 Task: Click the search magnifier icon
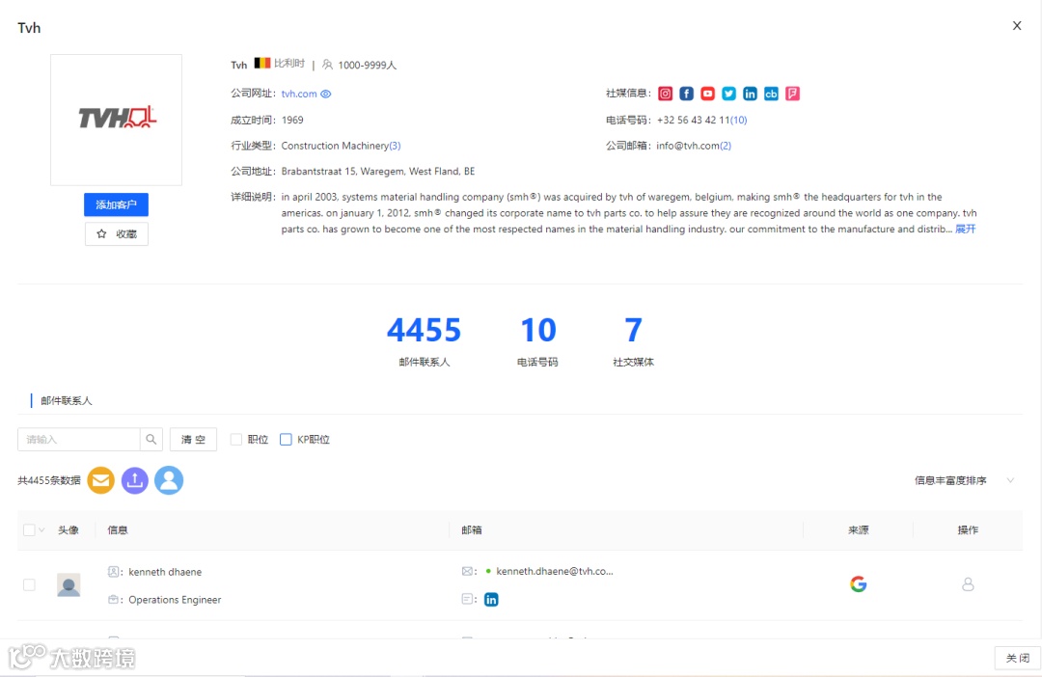click(151, 439)
